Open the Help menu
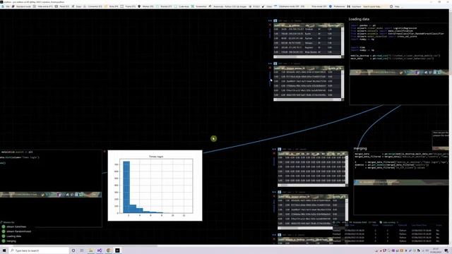 coord(395,6)
